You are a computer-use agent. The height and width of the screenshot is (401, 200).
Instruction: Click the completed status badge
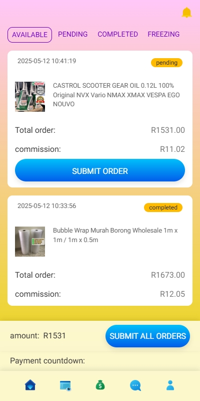coord(163,208)
